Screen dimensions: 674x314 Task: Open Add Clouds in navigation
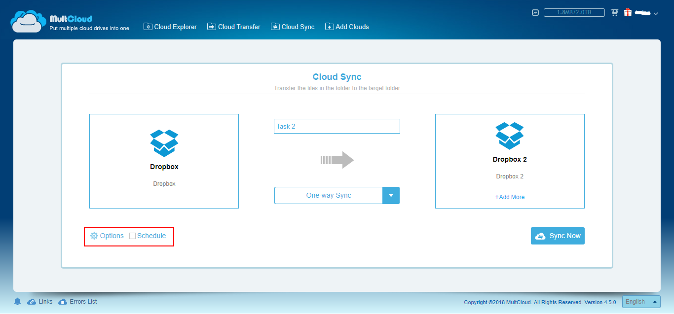pos(347,27)
